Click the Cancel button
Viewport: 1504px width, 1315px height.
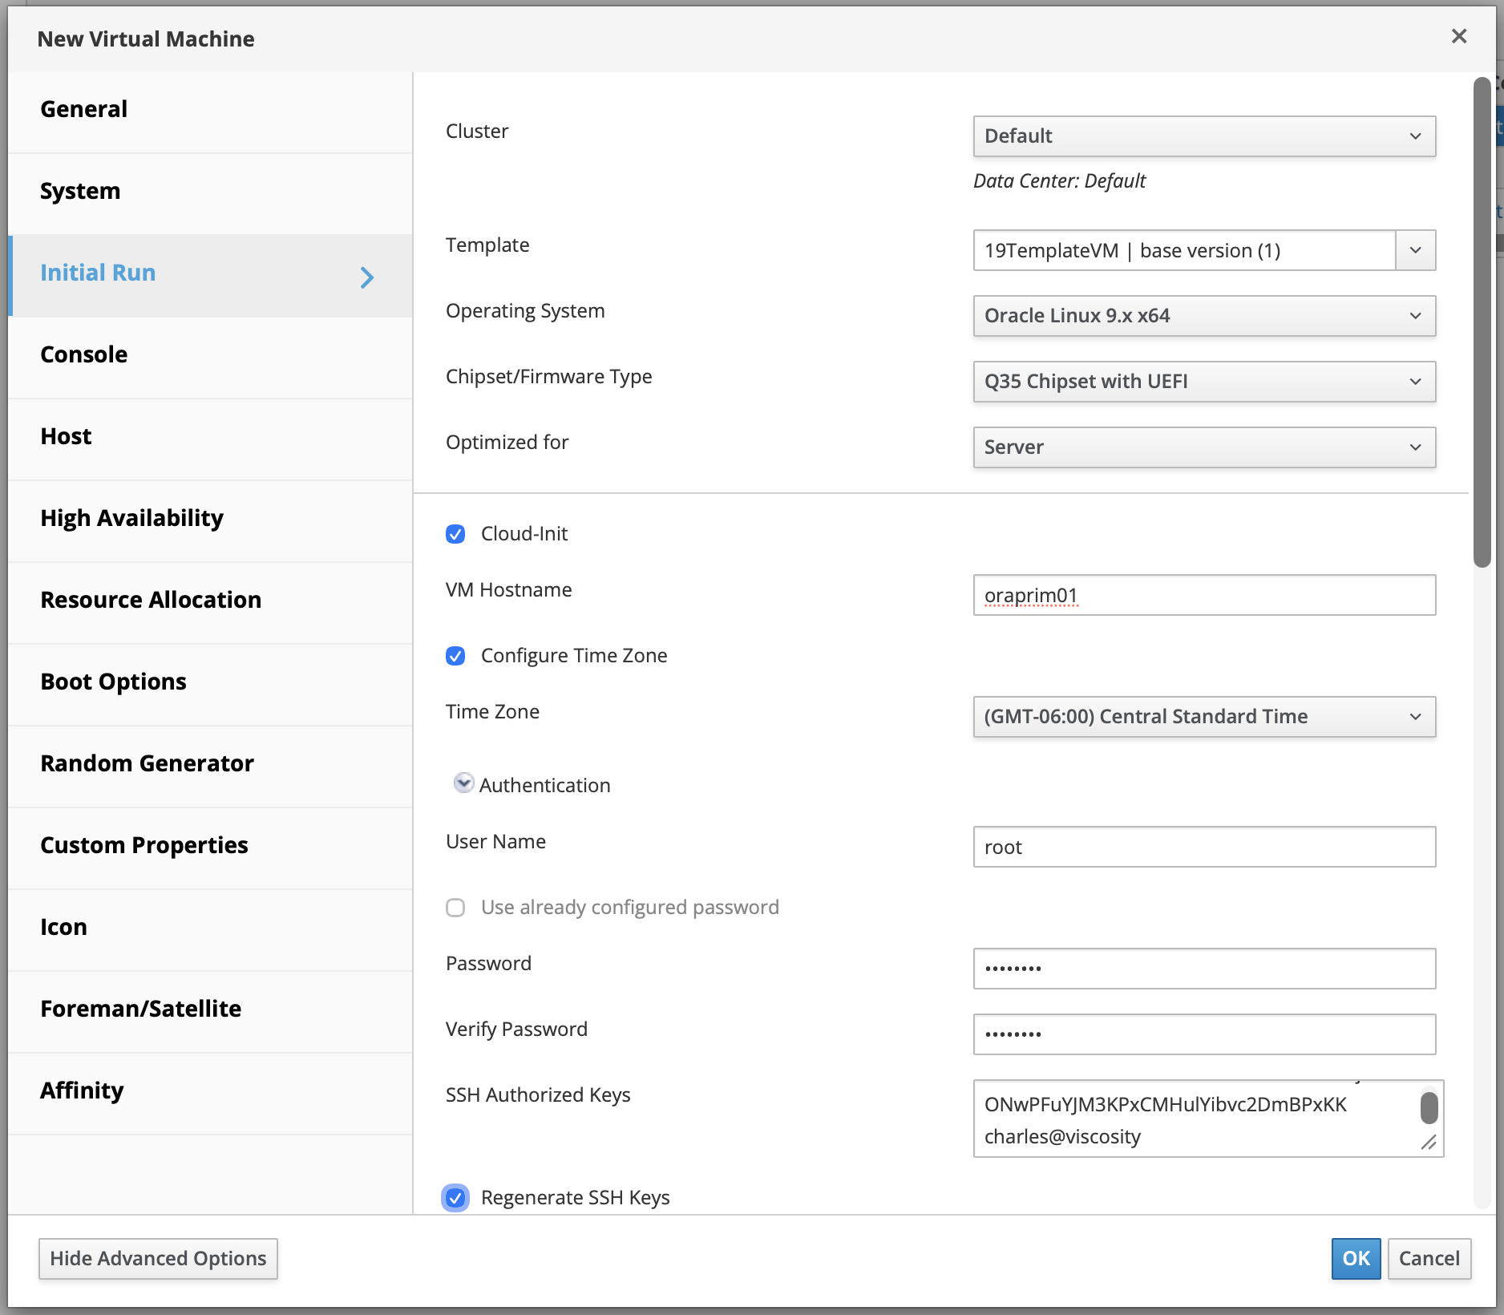pyautogui.click(x=1429, y=1259)
